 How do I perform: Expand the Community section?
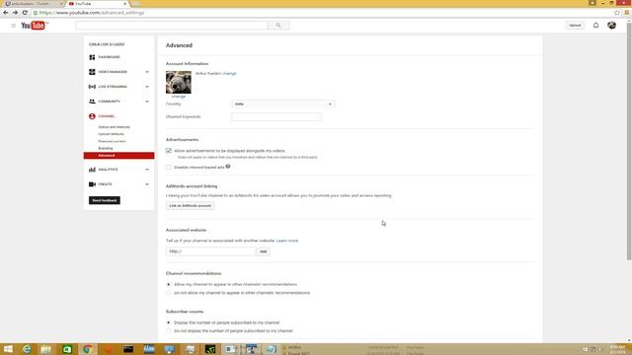point(147,102)
